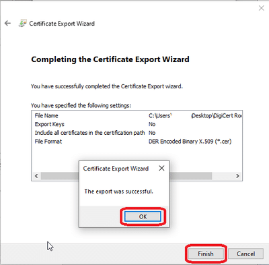
Task: Confirm the export success with OK
Action: (x=143, y=216)
